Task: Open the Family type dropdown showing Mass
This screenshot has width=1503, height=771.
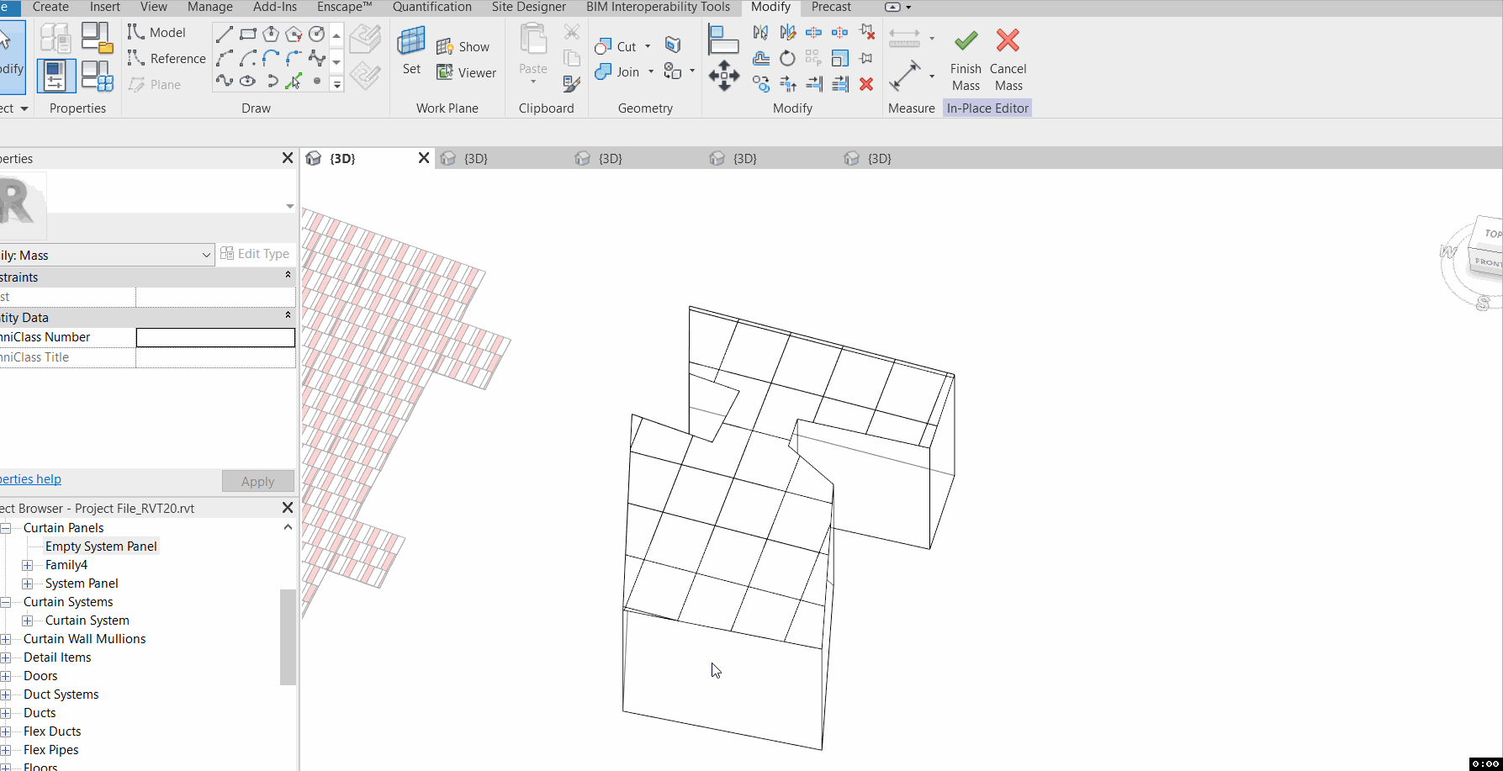Action: point(207,255)
